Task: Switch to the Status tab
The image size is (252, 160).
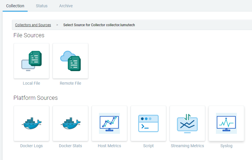Action: [x=42, y=6]
